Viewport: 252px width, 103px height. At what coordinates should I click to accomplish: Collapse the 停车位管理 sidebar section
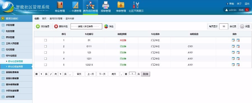tap(16, 56)
